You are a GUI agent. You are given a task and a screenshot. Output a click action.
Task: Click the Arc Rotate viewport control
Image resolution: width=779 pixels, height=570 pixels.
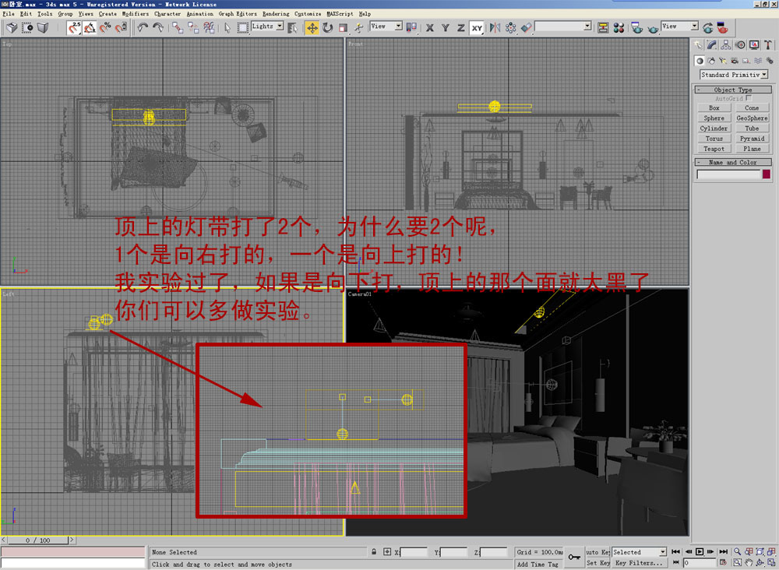[x=760, y=562]
